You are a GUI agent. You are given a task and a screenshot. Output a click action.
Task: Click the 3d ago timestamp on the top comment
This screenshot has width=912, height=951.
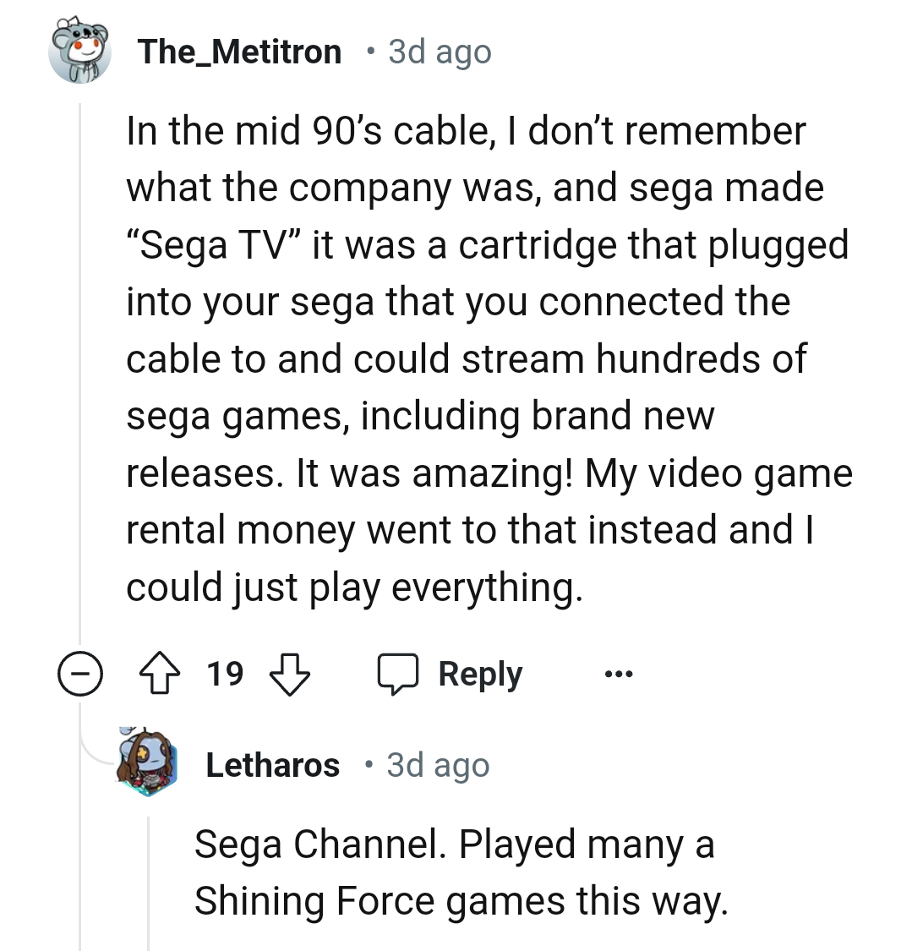click(437, 52)
